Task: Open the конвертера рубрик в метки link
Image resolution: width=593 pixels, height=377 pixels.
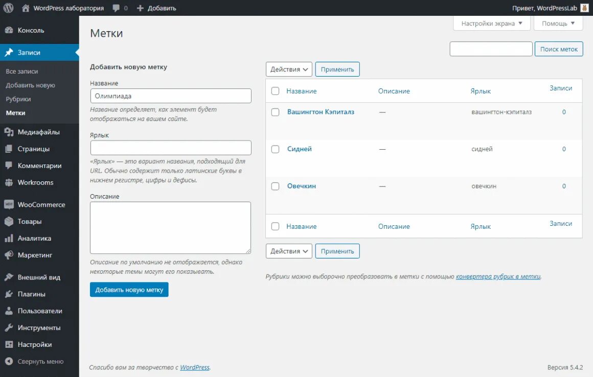Action: (498, 276)
